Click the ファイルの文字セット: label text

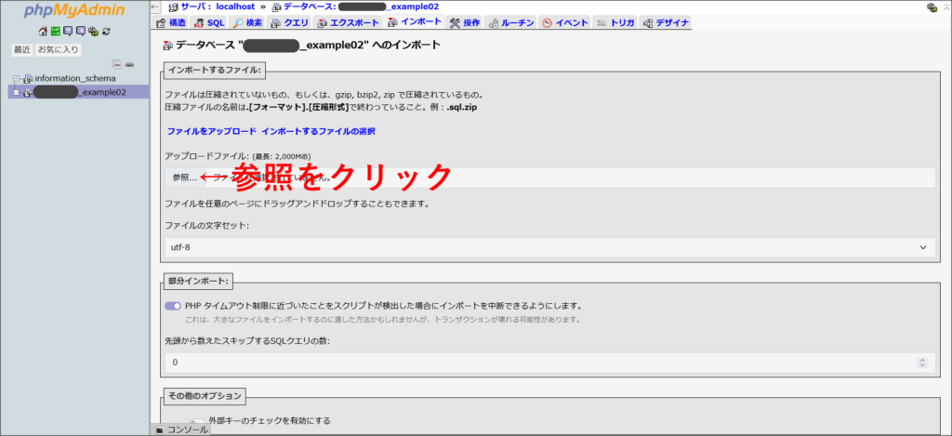[x=206, y=225]
